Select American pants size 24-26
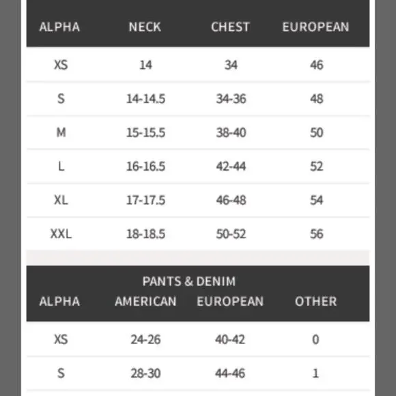Screen dimensions: 396x396 tap(145, 339)
